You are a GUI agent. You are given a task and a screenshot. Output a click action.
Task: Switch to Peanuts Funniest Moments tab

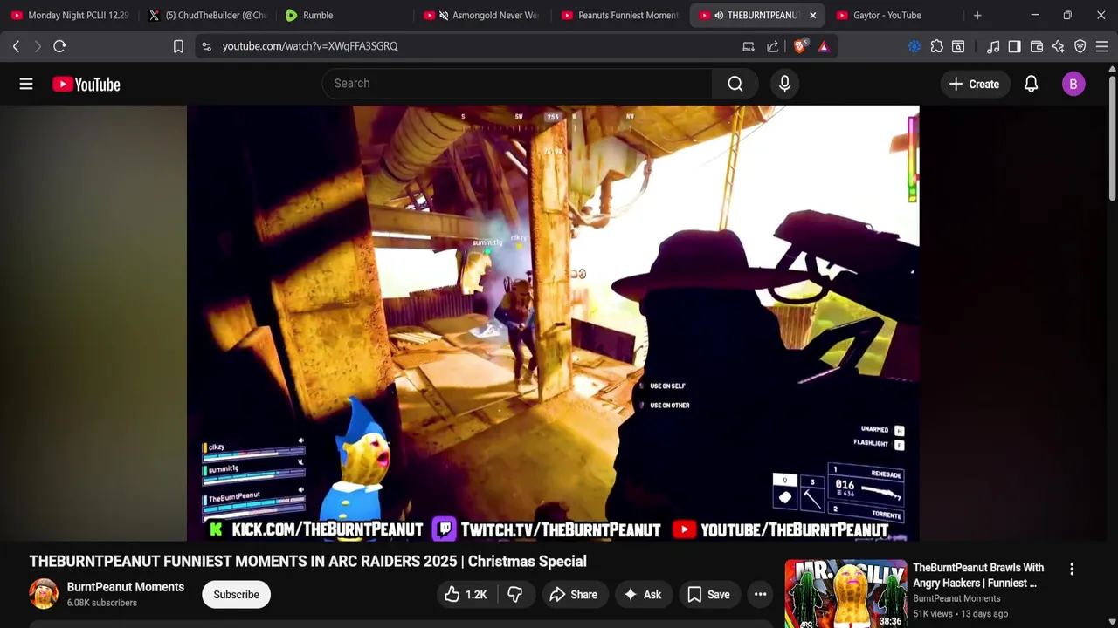coord(620,15)
